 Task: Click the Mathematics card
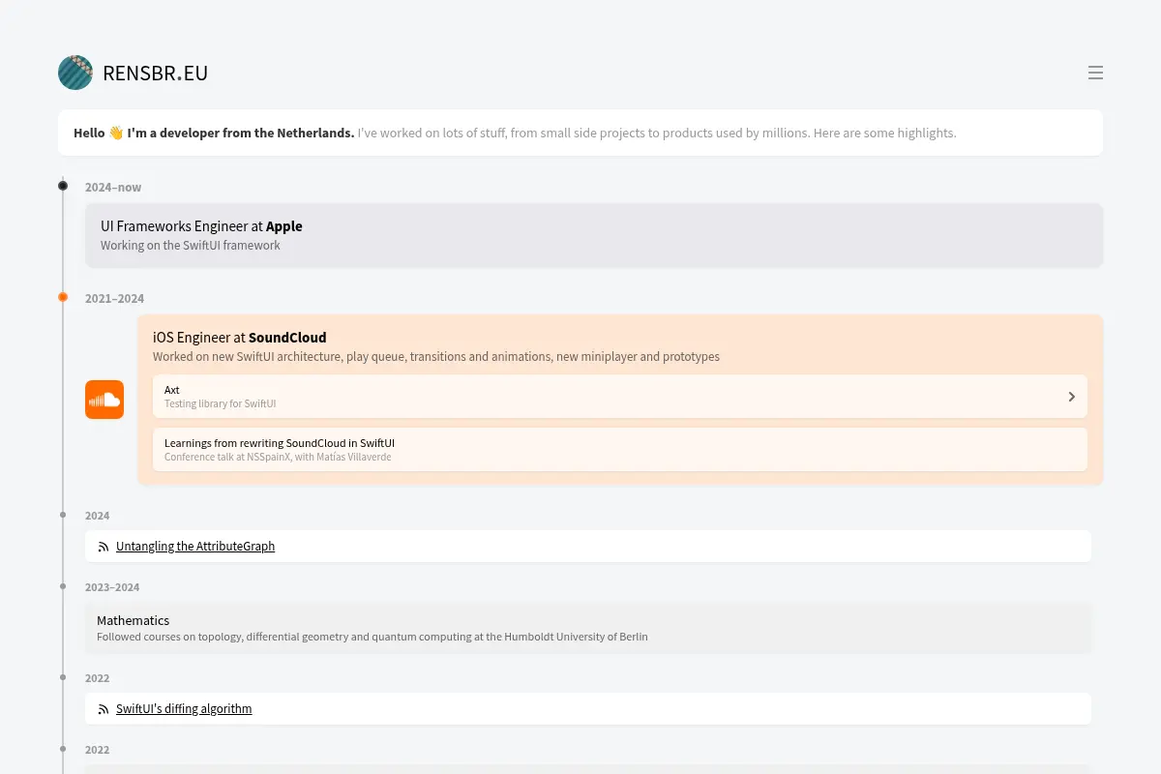588,628
